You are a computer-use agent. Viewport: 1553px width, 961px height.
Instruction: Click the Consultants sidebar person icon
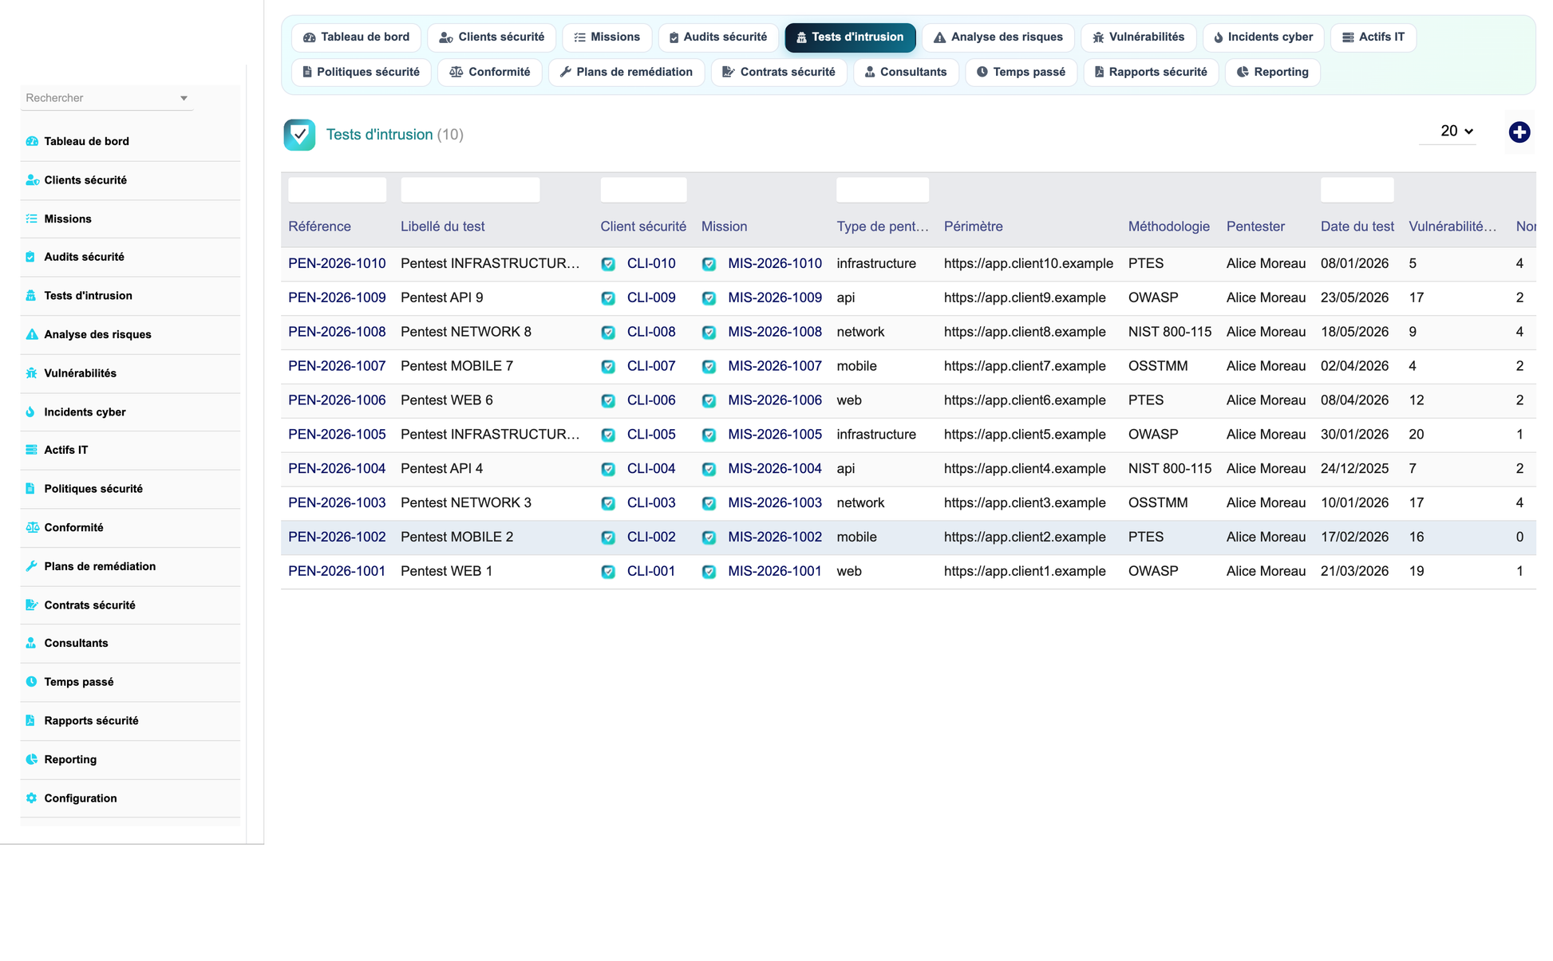30,643
